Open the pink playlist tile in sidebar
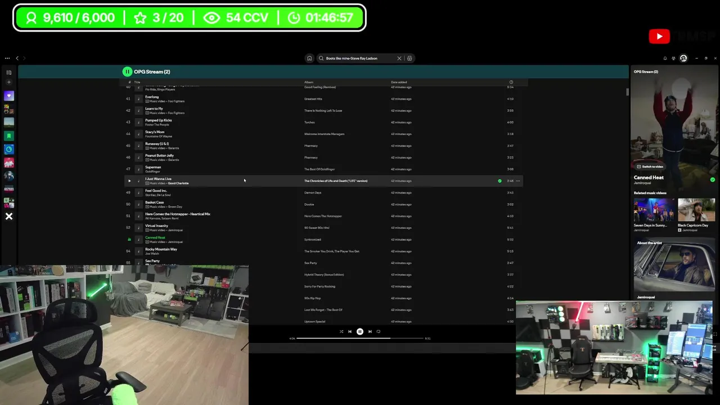This screenshot has width=720, height=405. pos(9,163)
